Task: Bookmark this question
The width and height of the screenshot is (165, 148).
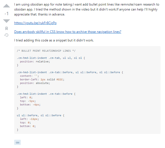Action: click(x=6, y=28)
